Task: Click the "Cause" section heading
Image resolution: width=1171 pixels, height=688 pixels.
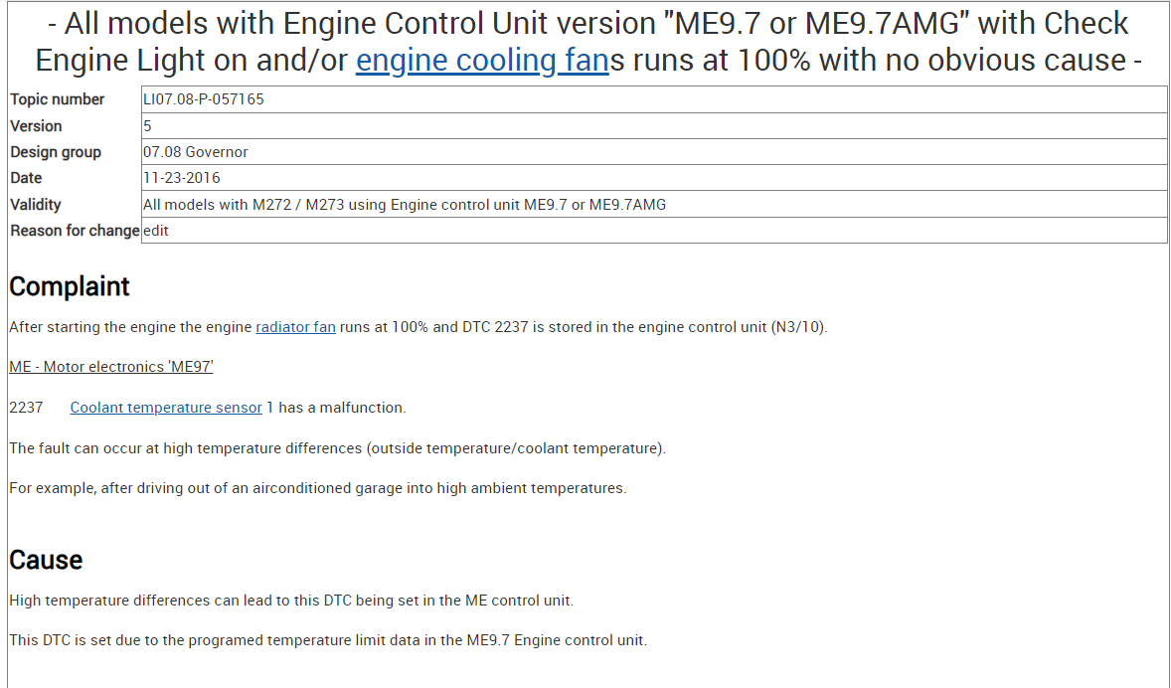Action: [46, 560]
